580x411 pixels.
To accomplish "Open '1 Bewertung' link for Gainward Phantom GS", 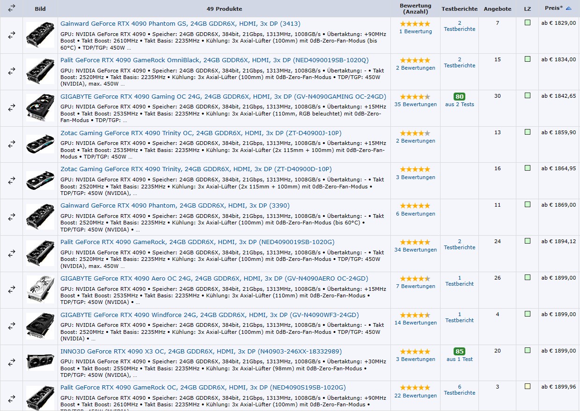I will 416,31.
